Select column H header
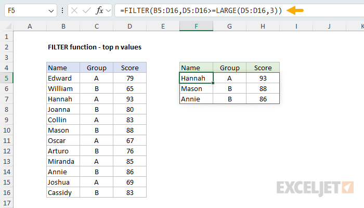This screenshot has height=208, width=364. coord(263,26)
